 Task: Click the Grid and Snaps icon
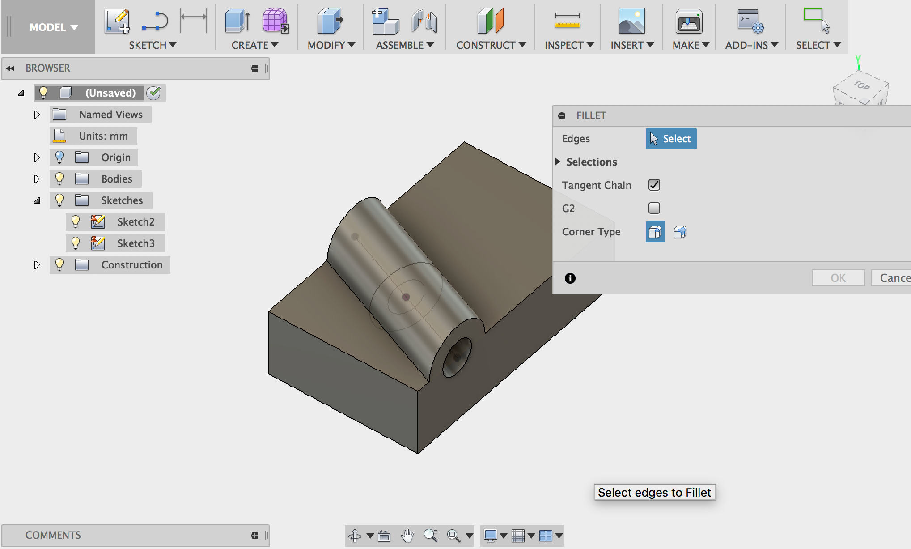coord(518,536)
